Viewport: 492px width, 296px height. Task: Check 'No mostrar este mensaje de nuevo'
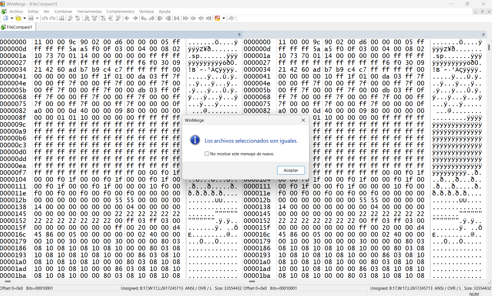(207, 154)
